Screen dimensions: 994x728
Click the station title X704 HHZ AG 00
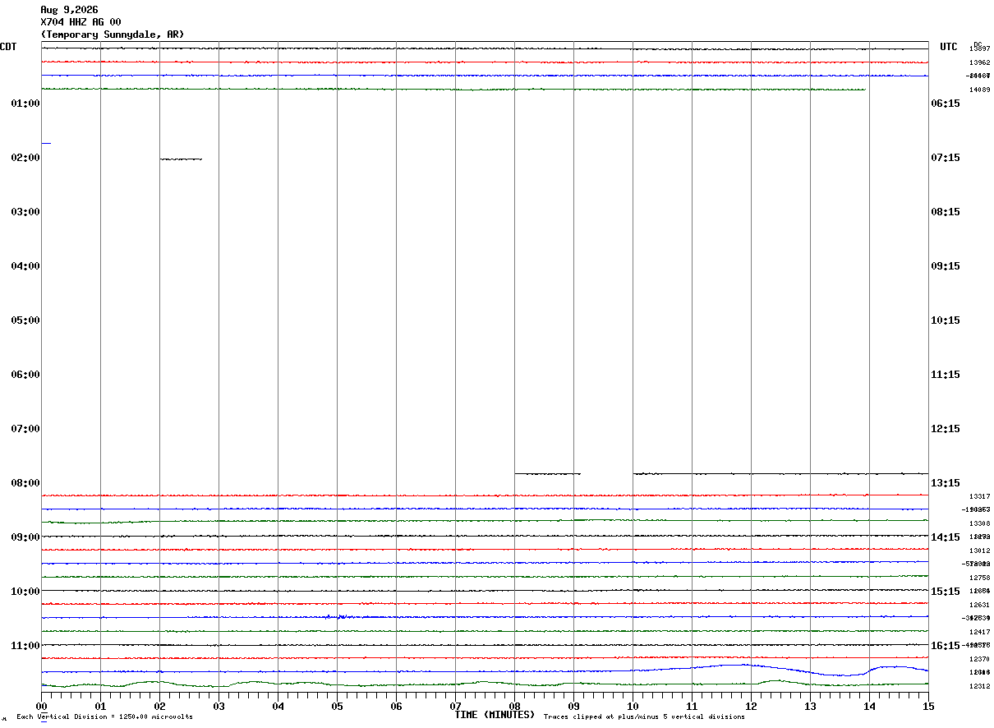(81, 22)
